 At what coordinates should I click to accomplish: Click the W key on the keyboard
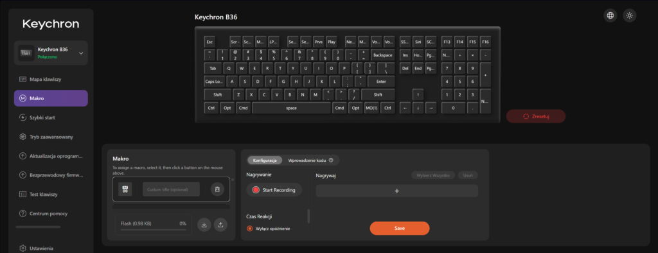(x=242, y=69)
